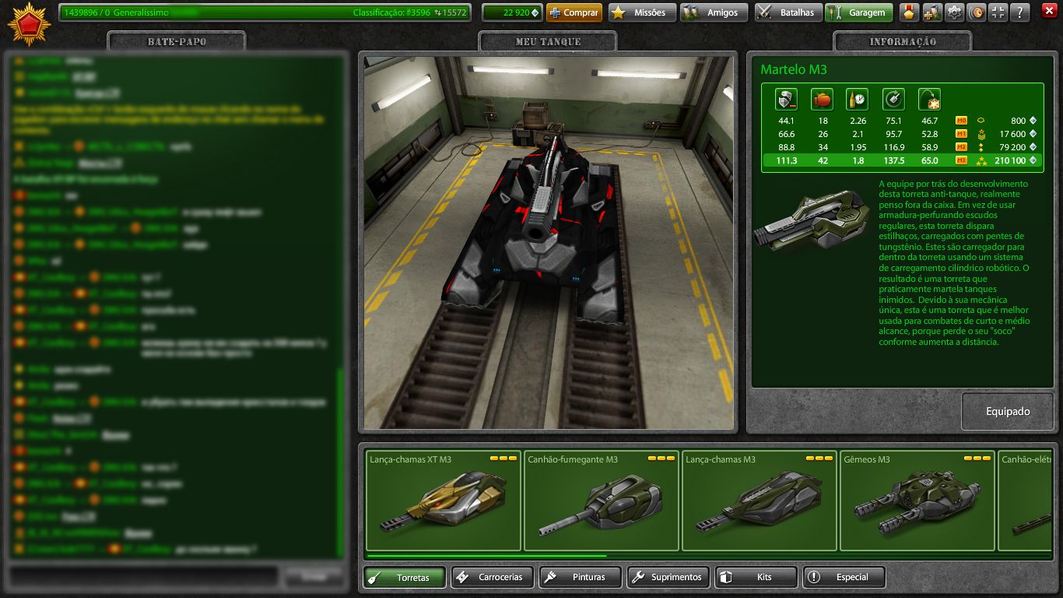Open the Kits tab
The image size is (1063, 598).
tap(756, 577)
